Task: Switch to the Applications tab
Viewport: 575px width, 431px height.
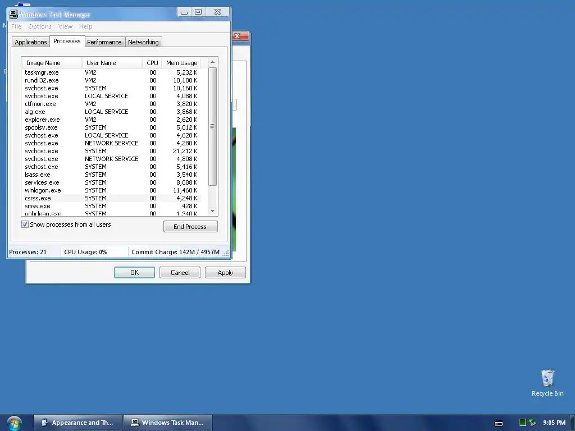Action: click(30, 42)
